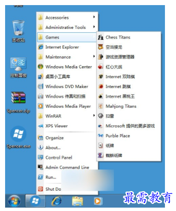Open the Games folder menu item
Viewport: 176px width, 211px height.
[x=67, y=37]
